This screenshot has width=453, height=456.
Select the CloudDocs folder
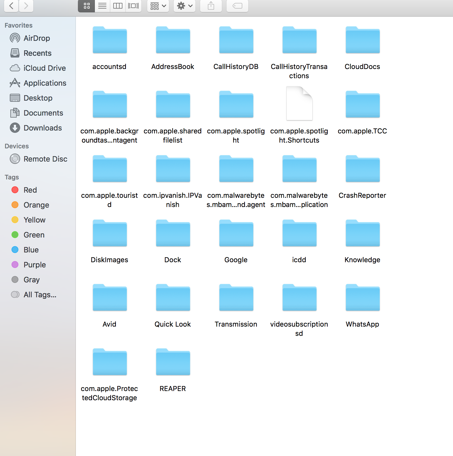click(362, 40)
